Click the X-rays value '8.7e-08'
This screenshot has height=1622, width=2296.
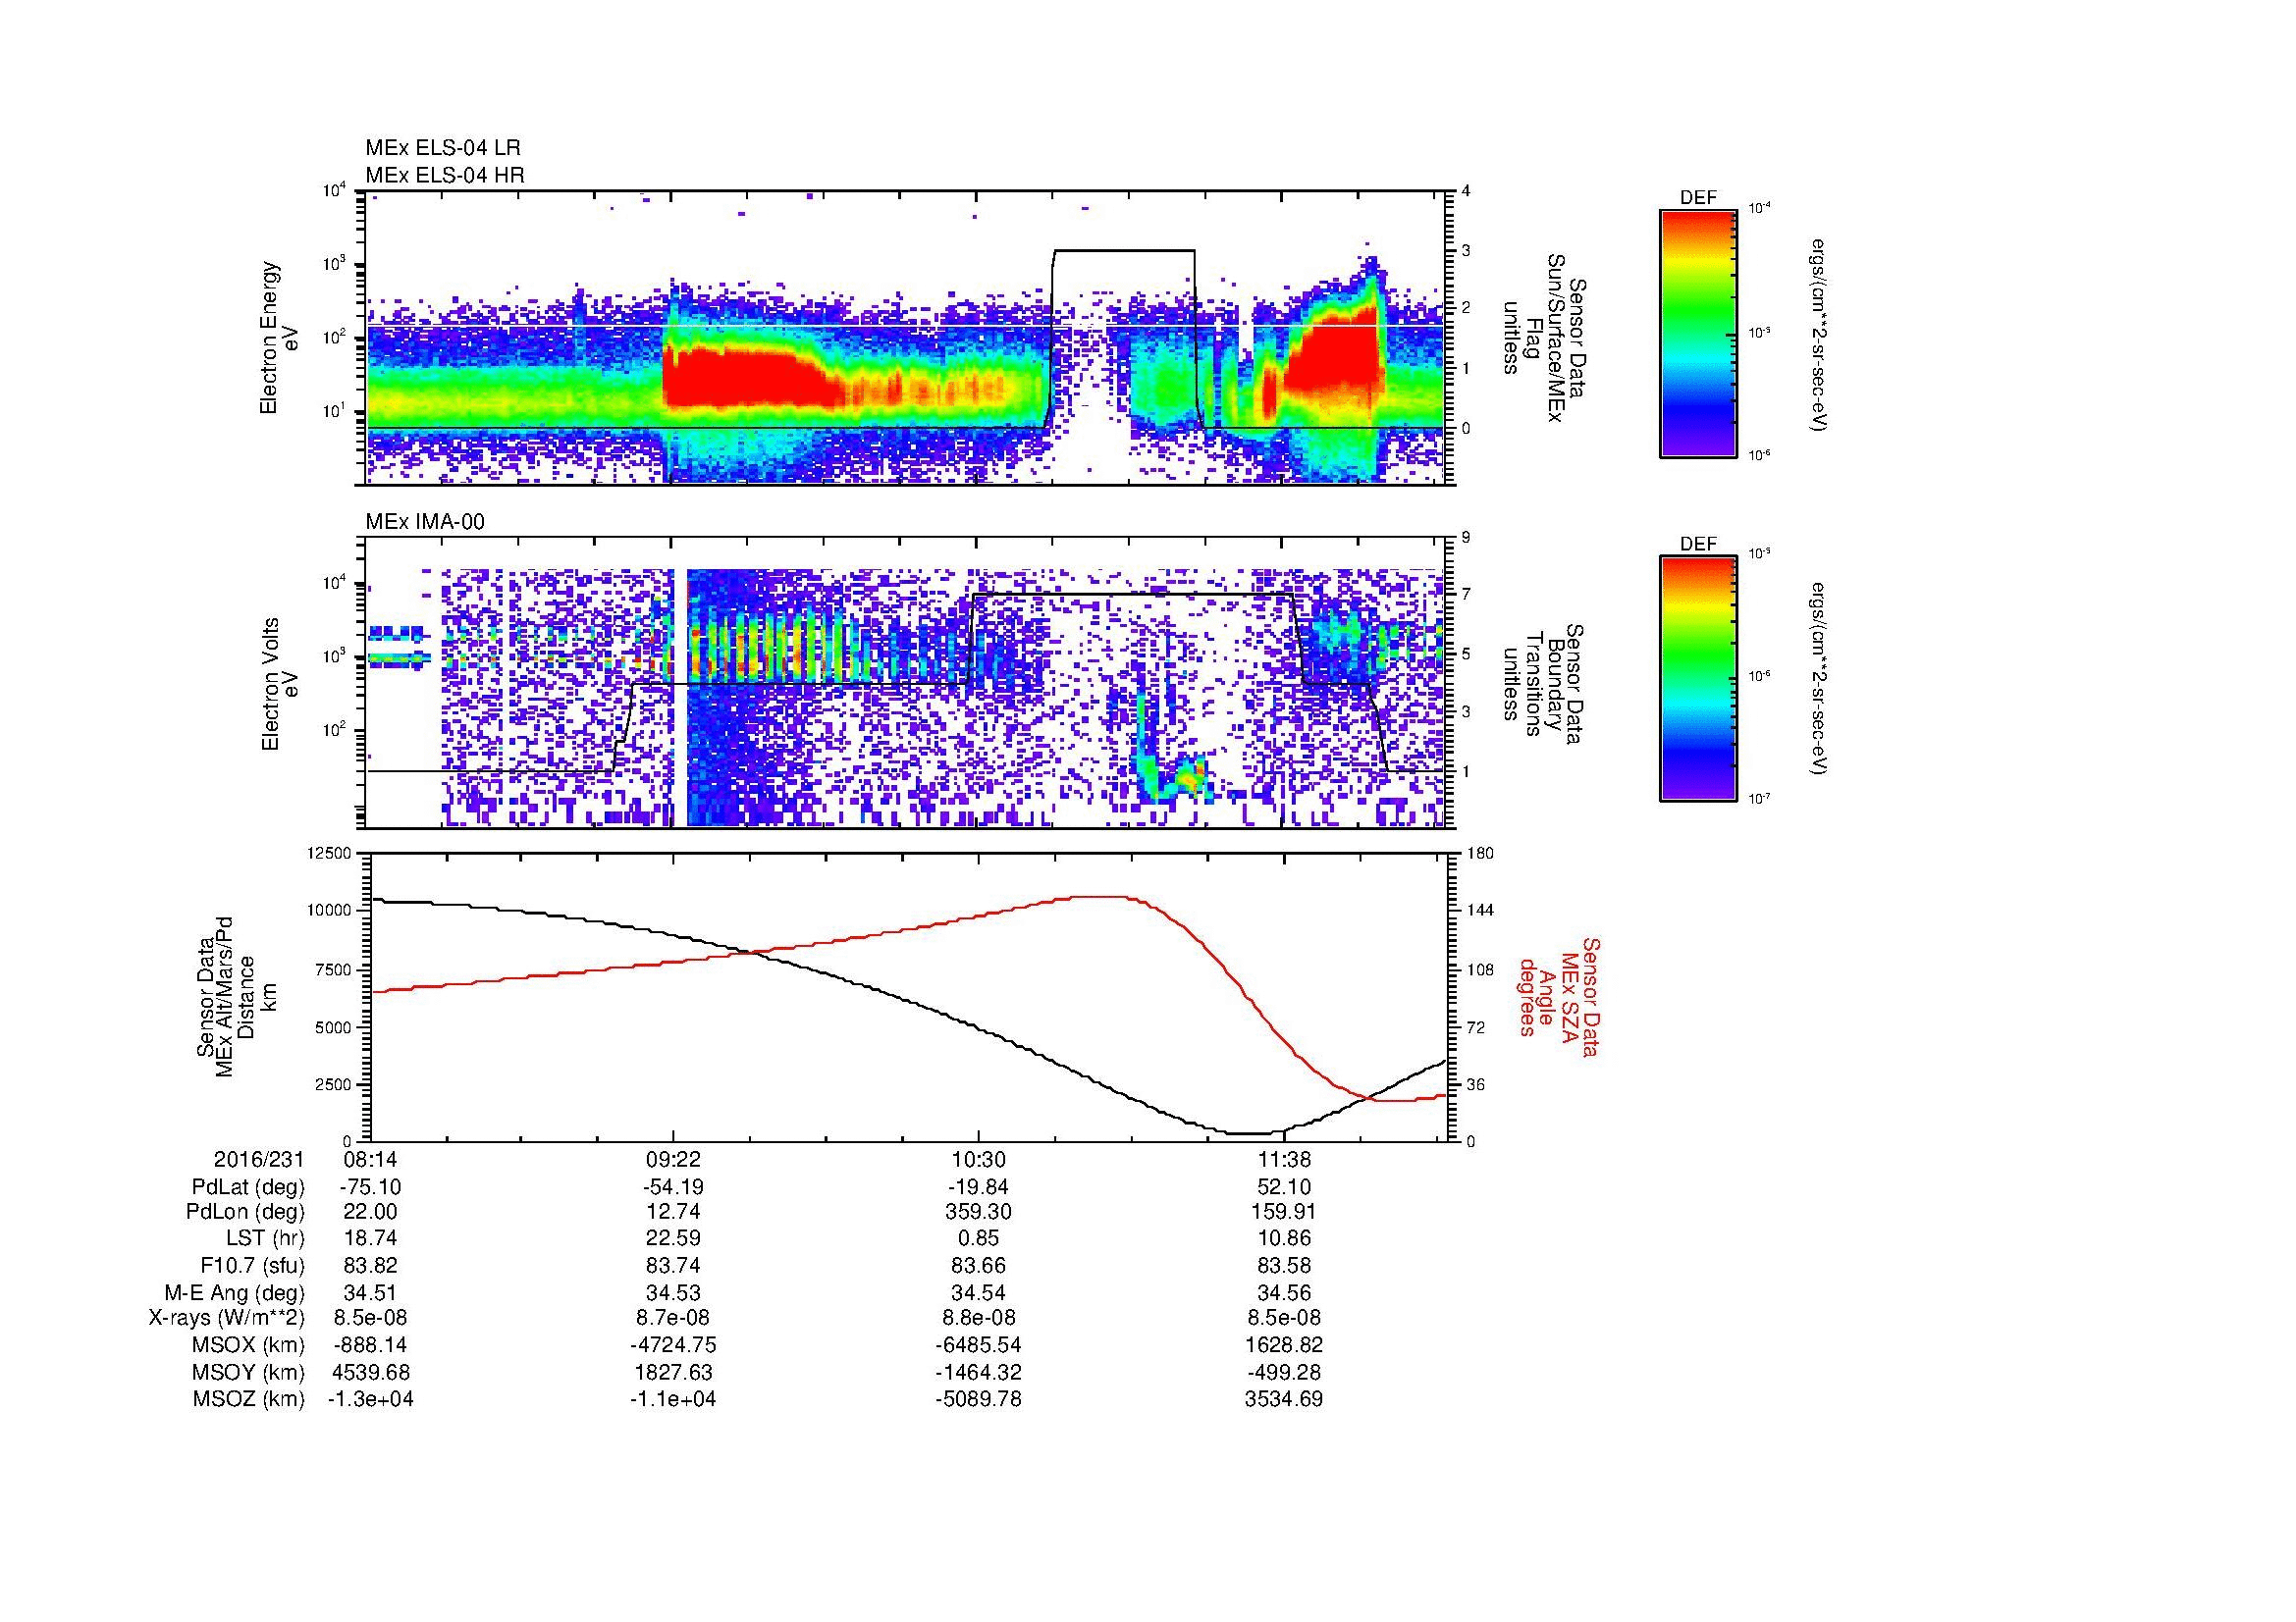click(673, 1318)
